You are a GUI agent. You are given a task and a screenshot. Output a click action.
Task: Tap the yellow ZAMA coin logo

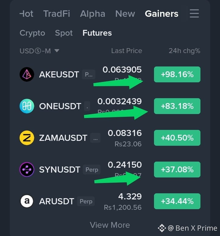[x=27, y=138]
